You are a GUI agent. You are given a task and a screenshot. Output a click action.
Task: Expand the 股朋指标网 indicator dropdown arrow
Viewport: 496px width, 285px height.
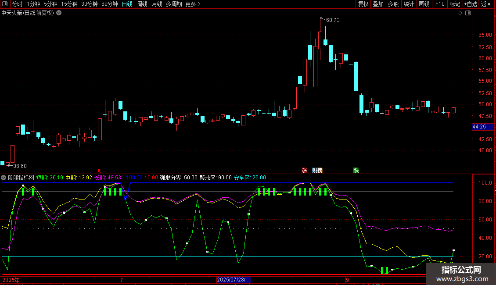pos(4,178)
